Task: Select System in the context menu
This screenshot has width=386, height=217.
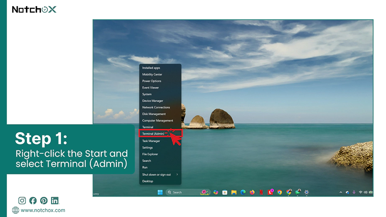Action: (x=160, y=94)
